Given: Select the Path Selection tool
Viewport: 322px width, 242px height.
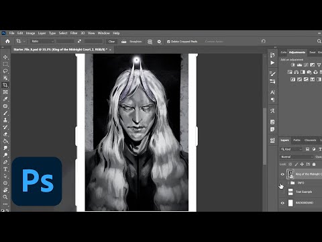Looking at the screenshot, I should tap(5, 176).
